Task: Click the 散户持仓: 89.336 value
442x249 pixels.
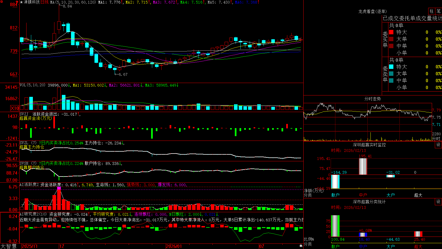Action: (x=102, y=164)
